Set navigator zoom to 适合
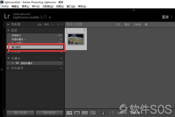 coord(39,25)
